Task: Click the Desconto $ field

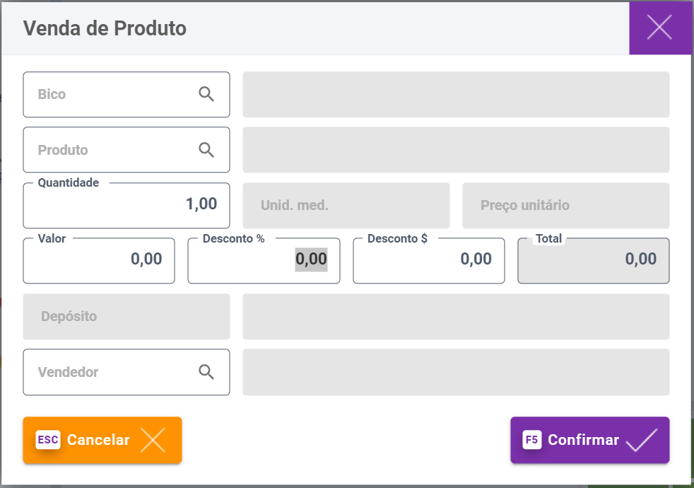Action: (x=428, y=260)
